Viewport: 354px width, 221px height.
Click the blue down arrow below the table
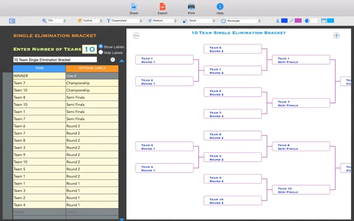click(122, 219)
